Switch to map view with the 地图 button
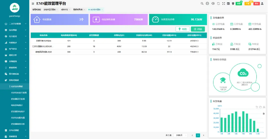The height and width of the screenshot is (139, 268). point(182,29)
